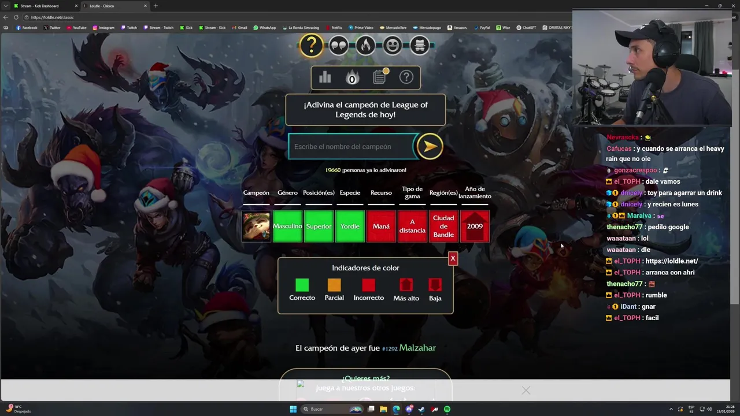Click the Baja arrow indicator
This screenshot has height=416, width=740.
point(435,285)
